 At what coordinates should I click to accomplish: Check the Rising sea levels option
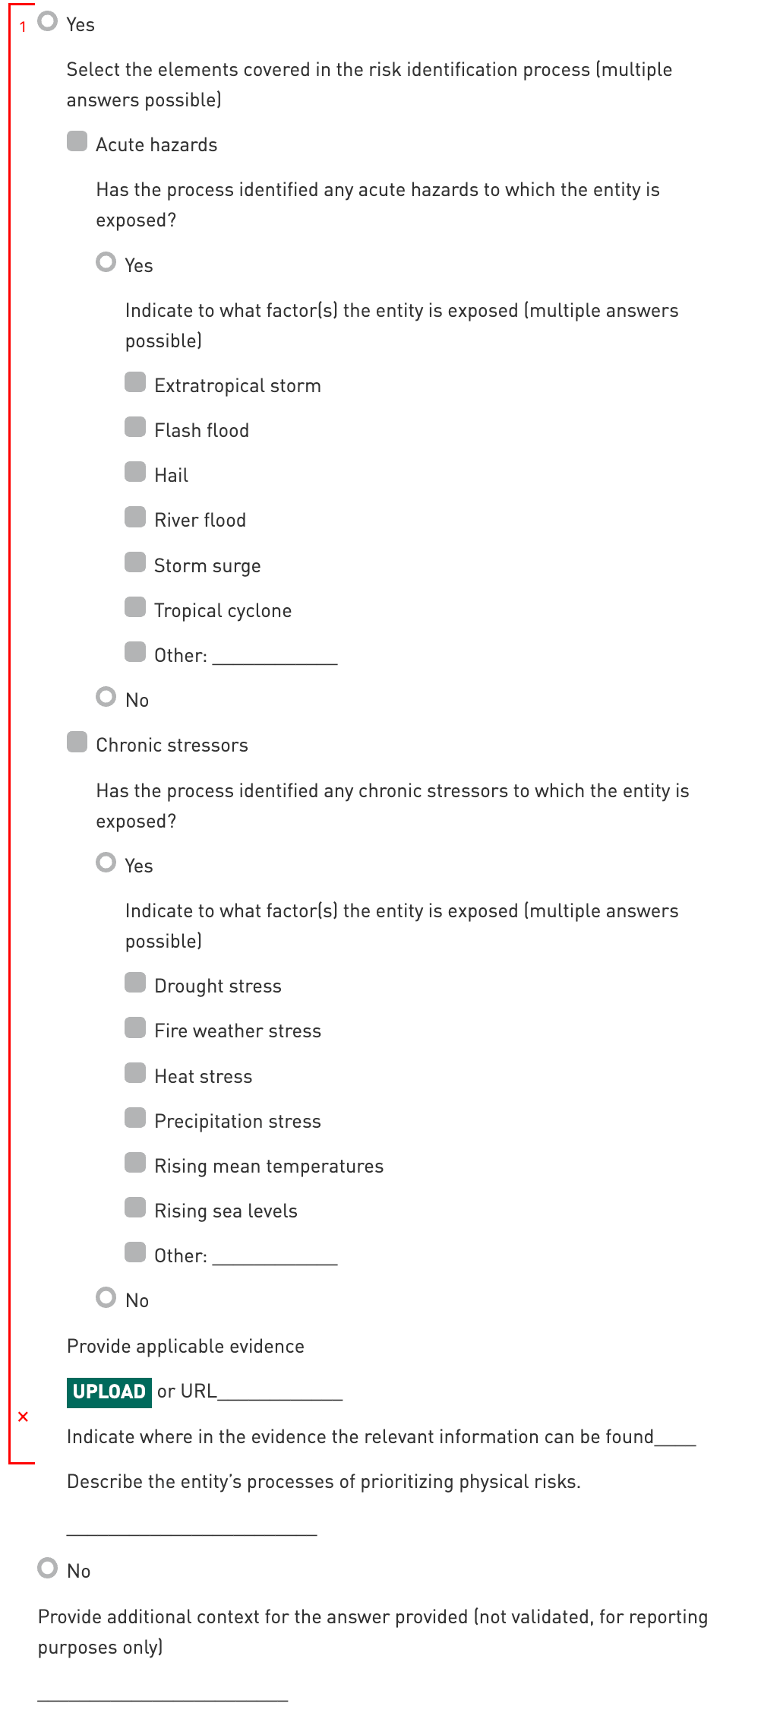pos(135,1208)
